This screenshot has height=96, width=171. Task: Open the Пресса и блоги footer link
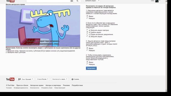pyautogui.click(x=22, y=85)
